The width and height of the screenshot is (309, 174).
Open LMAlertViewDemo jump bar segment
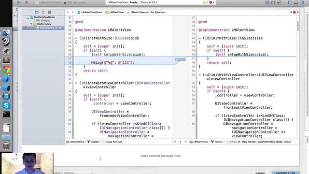point(90,12)
